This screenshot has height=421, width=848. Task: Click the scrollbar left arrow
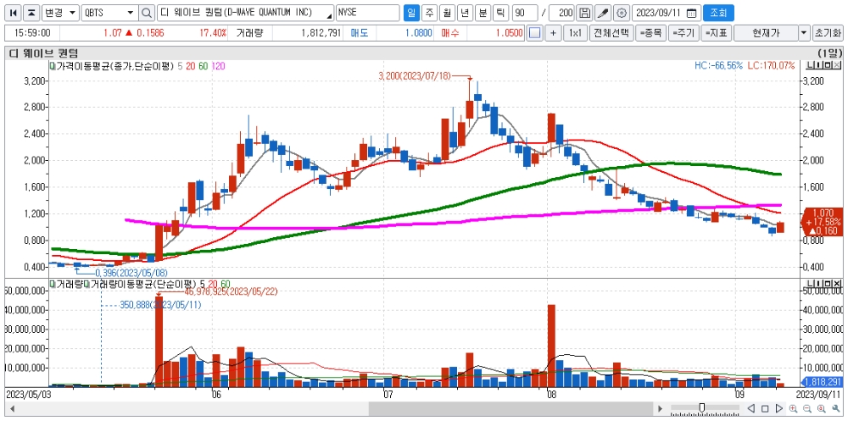pyautogui.click(x=13, y=409)
